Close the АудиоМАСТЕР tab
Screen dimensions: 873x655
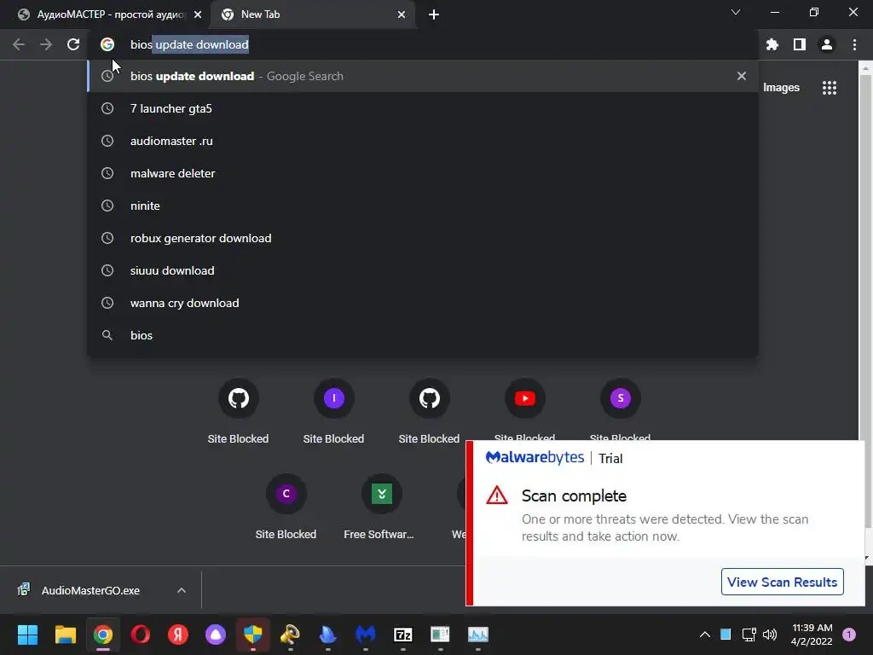point(198,14)
